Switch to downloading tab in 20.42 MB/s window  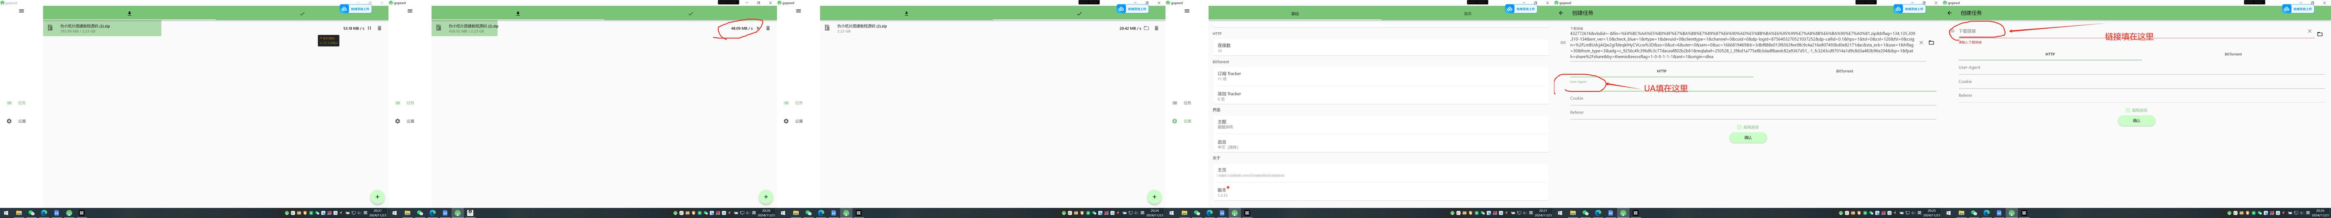906,13
